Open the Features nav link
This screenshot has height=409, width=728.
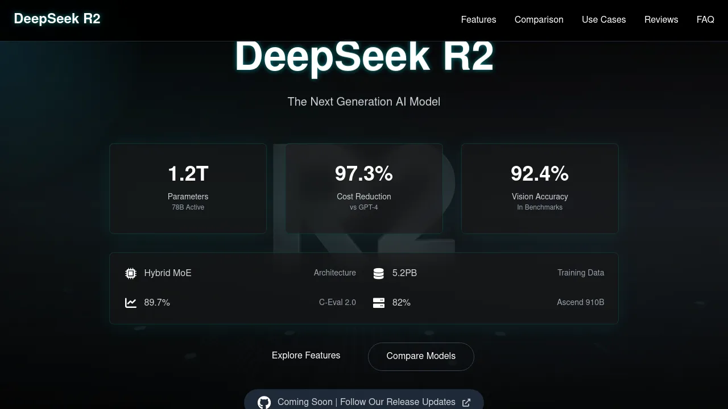click(478, 19)
